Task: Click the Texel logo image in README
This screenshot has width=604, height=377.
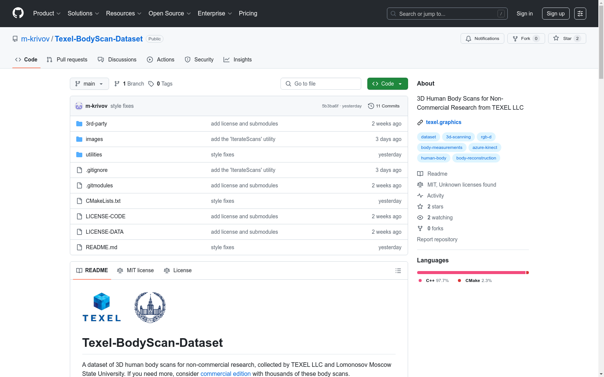Action: coord(102,307)
